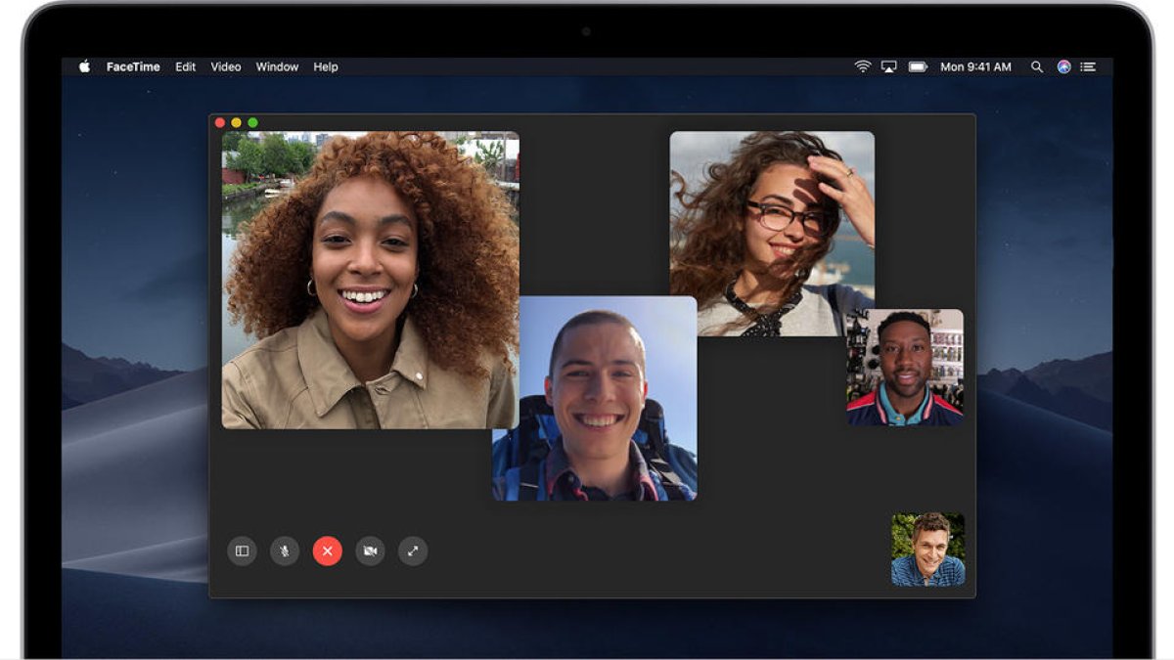The height and width of the screenshot is (660, 1174).
Task: Open the Apple menu
Action: 84,66
